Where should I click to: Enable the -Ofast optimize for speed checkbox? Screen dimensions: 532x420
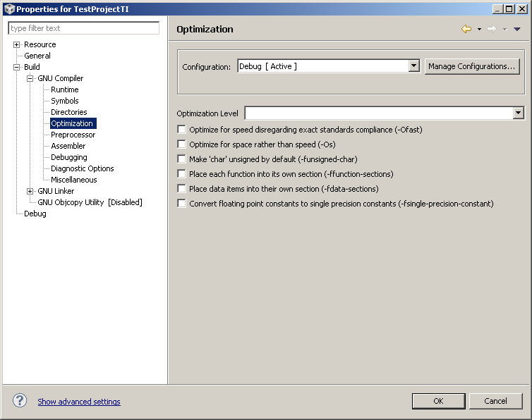182,130
